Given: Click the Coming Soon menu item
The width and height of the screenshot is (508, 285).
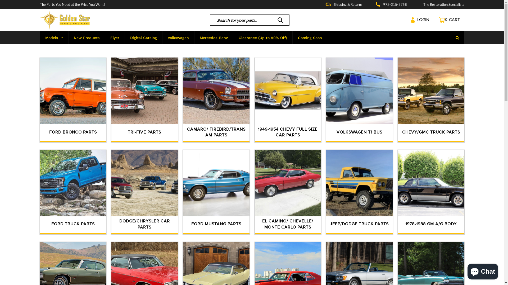Looking at the screenshot, I should point(310,38).
